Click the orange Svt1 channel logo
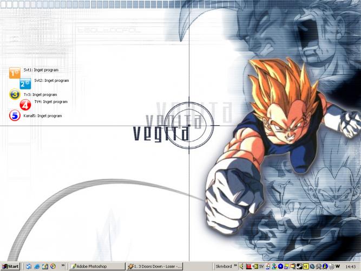This screenshot has height=271, width=361. click(15, 72)
